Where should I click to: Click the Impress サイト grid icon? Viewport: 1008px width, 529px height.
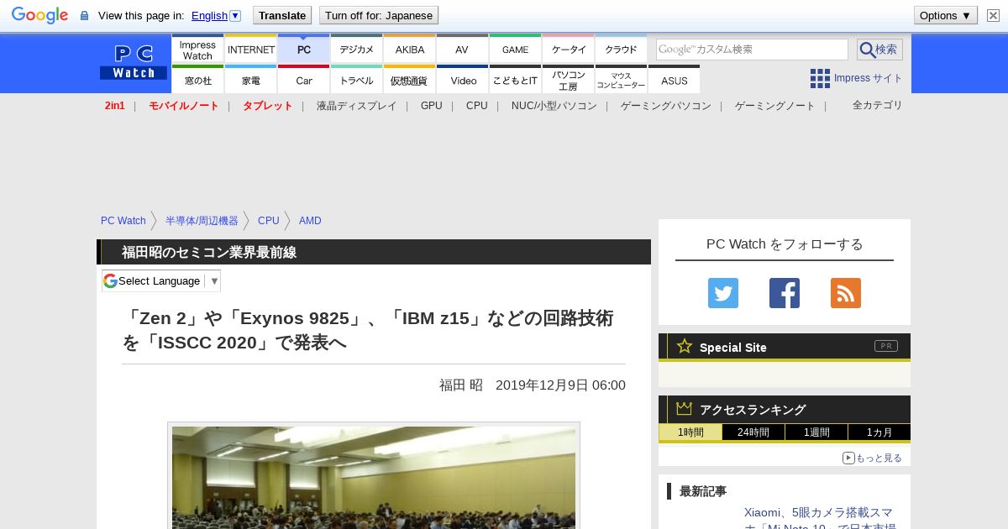[820, 78]
